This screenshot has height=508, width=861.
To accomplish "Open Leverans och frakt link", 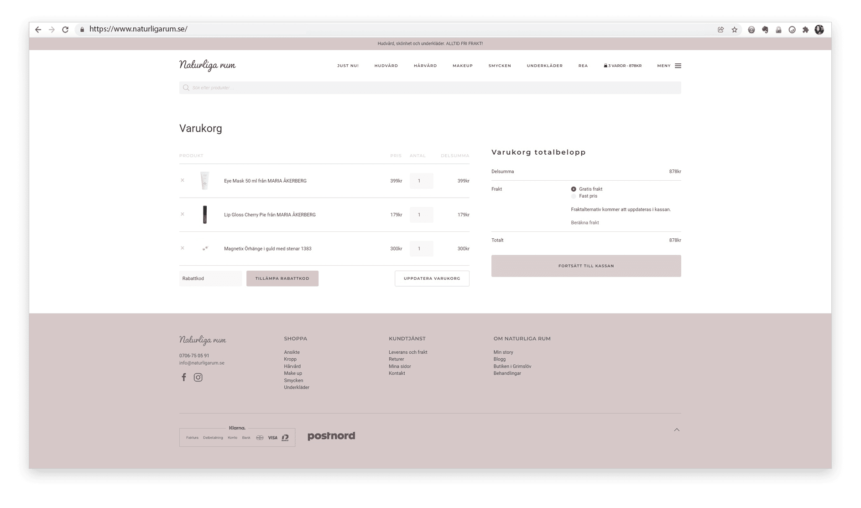I will (408, 352).
